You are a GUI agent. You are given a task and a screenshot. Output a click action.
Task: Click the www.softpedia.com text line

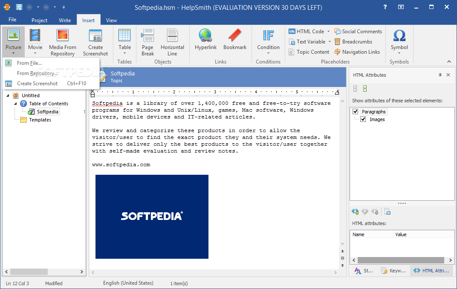[x=121, y=165]
